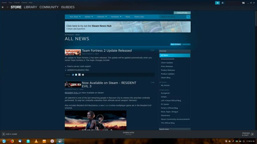This screenshot has height=144, width=257.
Task: Open the inbox envelope icon
Action: point(223,3)
